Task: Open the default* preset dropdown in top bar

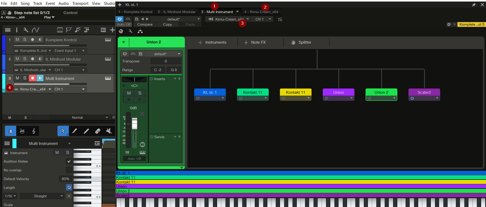Action: click(x=176, y=19)
